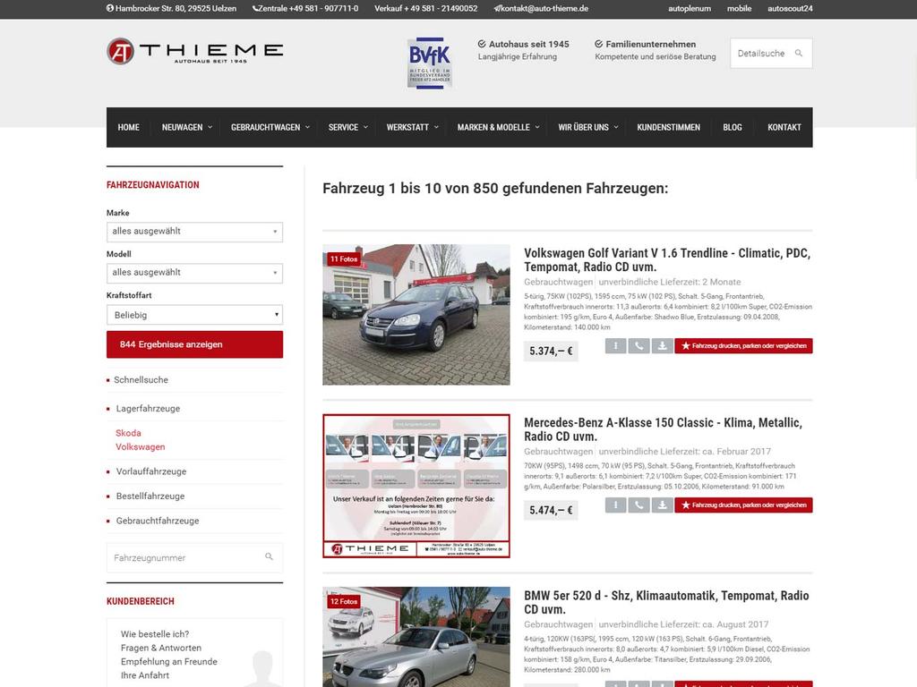
Task: Open the Modell dropdown
Action: tap(194, 273)
